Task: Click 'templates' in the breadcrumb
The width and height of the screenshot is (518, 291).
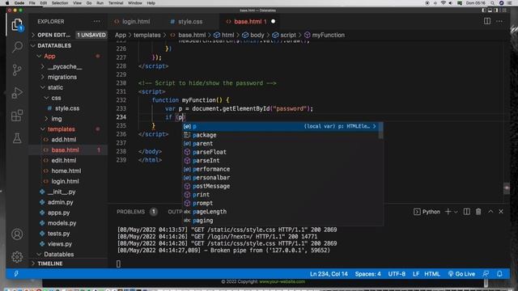Action: point(147,35)
